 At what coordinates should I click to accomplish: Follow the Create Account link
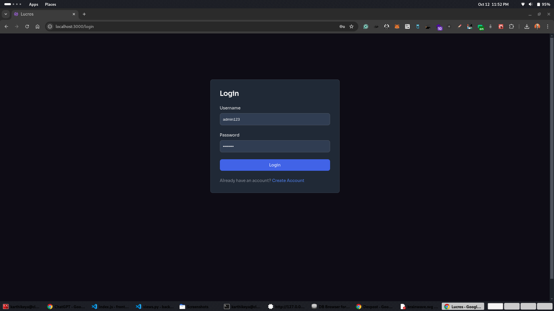(x=288, y=181)
